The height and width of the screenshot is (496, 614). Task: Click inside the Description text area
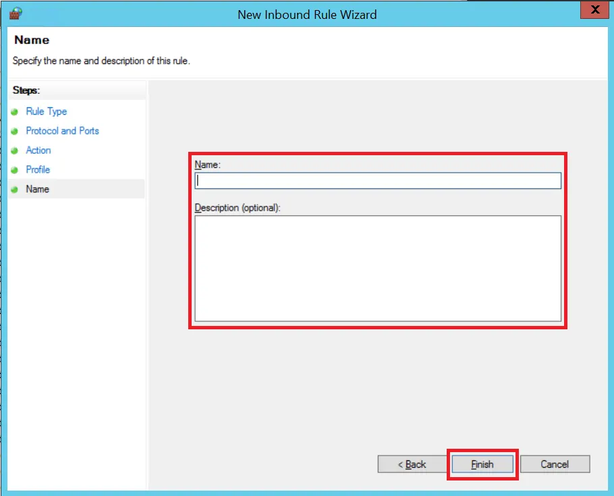[378, 268]
